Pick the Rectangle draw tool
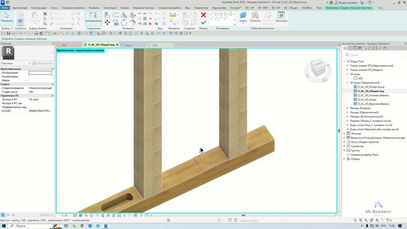 coord(216,14)
